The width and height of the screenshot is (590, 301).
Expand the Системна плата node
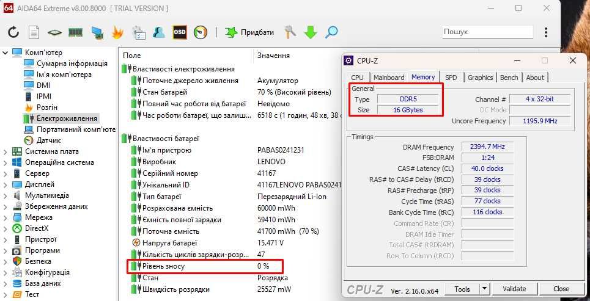click(6, 152)
